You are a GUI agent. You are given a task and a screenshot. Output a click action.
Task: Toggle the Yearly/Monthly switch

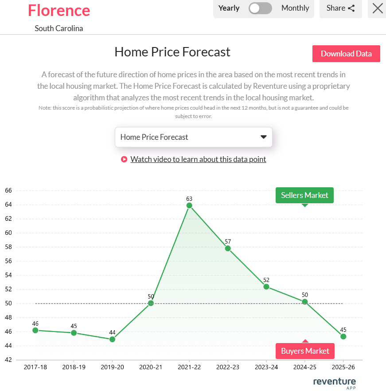point(261,8)
